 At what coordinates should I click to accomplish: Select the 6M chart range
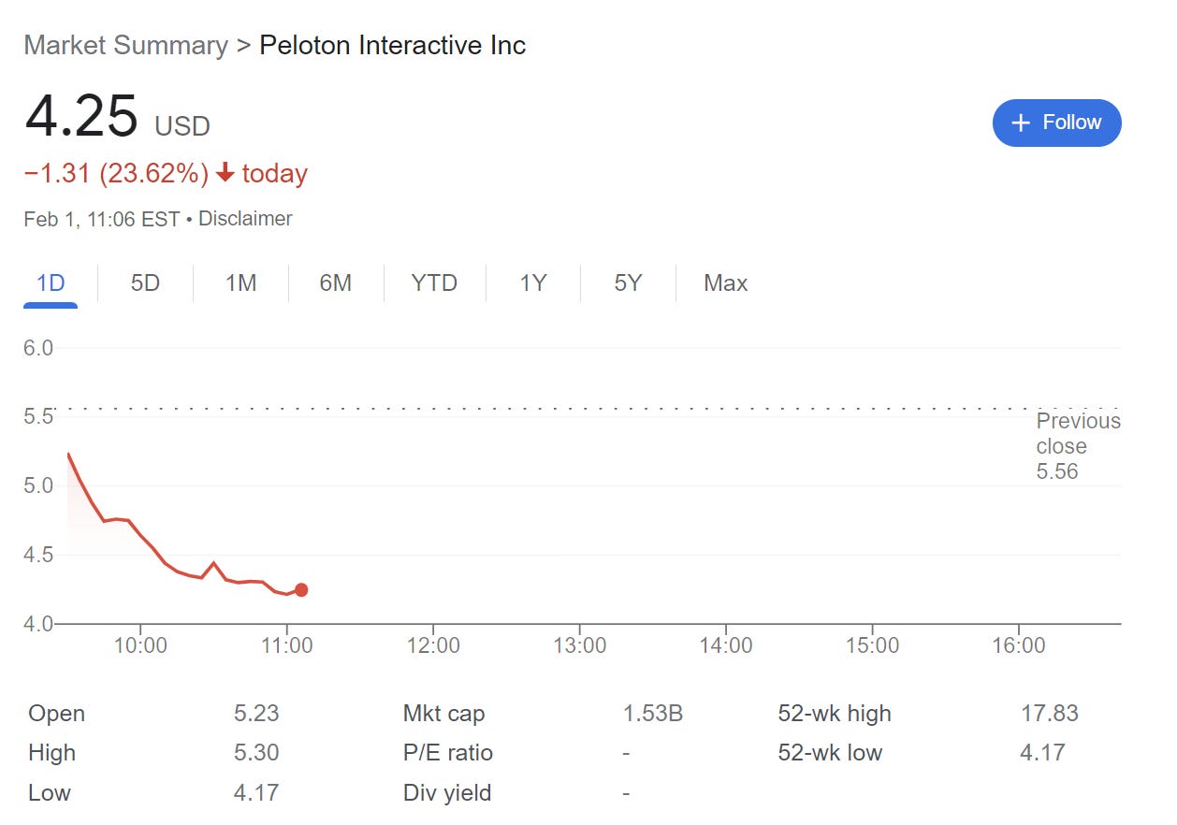[335, 282]
